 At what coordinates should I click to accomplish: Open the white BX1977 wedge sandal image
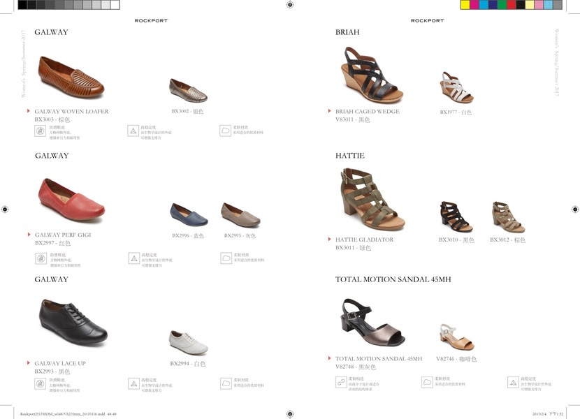tap(456, 88)
